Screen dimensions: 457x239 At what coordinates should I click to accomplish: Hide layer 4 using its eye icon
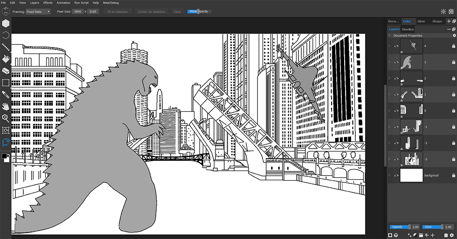[x=396, y=46]
